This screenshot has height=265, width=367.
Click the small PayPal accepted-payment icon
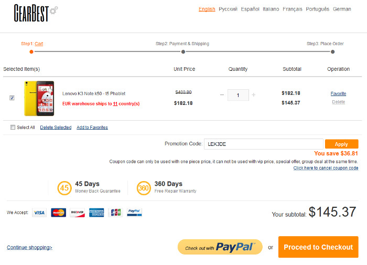pyautogui.click(x=134, y=213)
